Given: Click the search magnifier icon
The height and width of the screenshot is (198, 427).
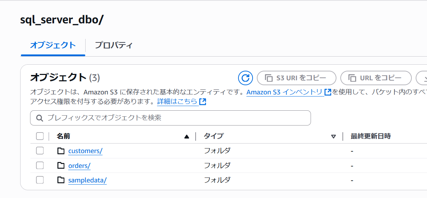Looking at the screenshot, I should coord(40,118).
